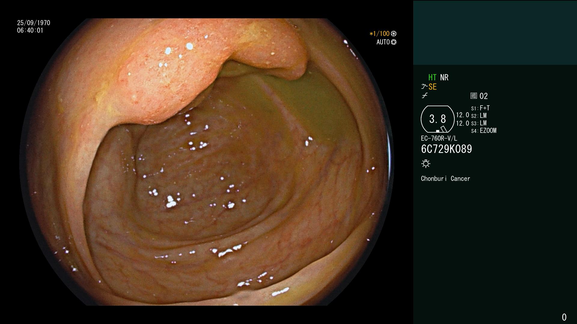The width and height of the screenshot is (577, 324).
Task: Select scope switch S4: EZOOM
Action: (x=484, y=130)
